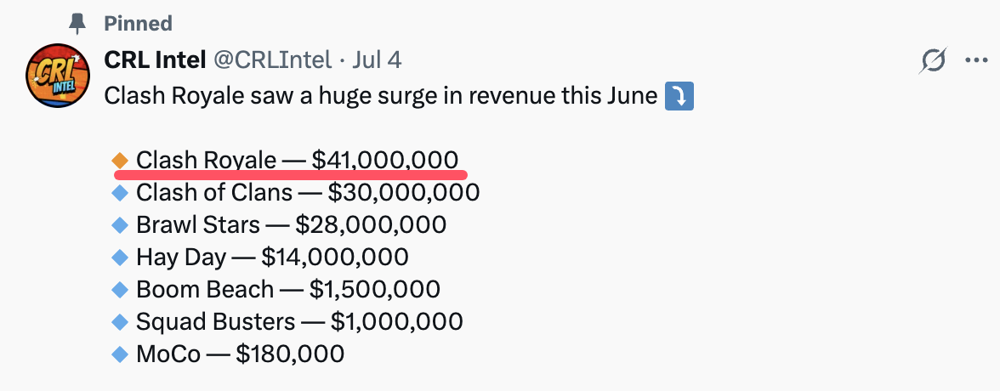Click the blue diamond beside Boom Beach
Viewport: 1000px width, 391px height.
tap(120, 290)
